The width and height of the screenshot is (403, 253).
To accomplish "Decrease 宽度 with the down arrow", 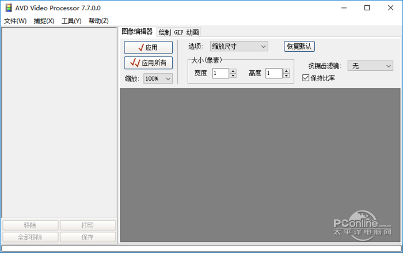I will tap(233, 75).
